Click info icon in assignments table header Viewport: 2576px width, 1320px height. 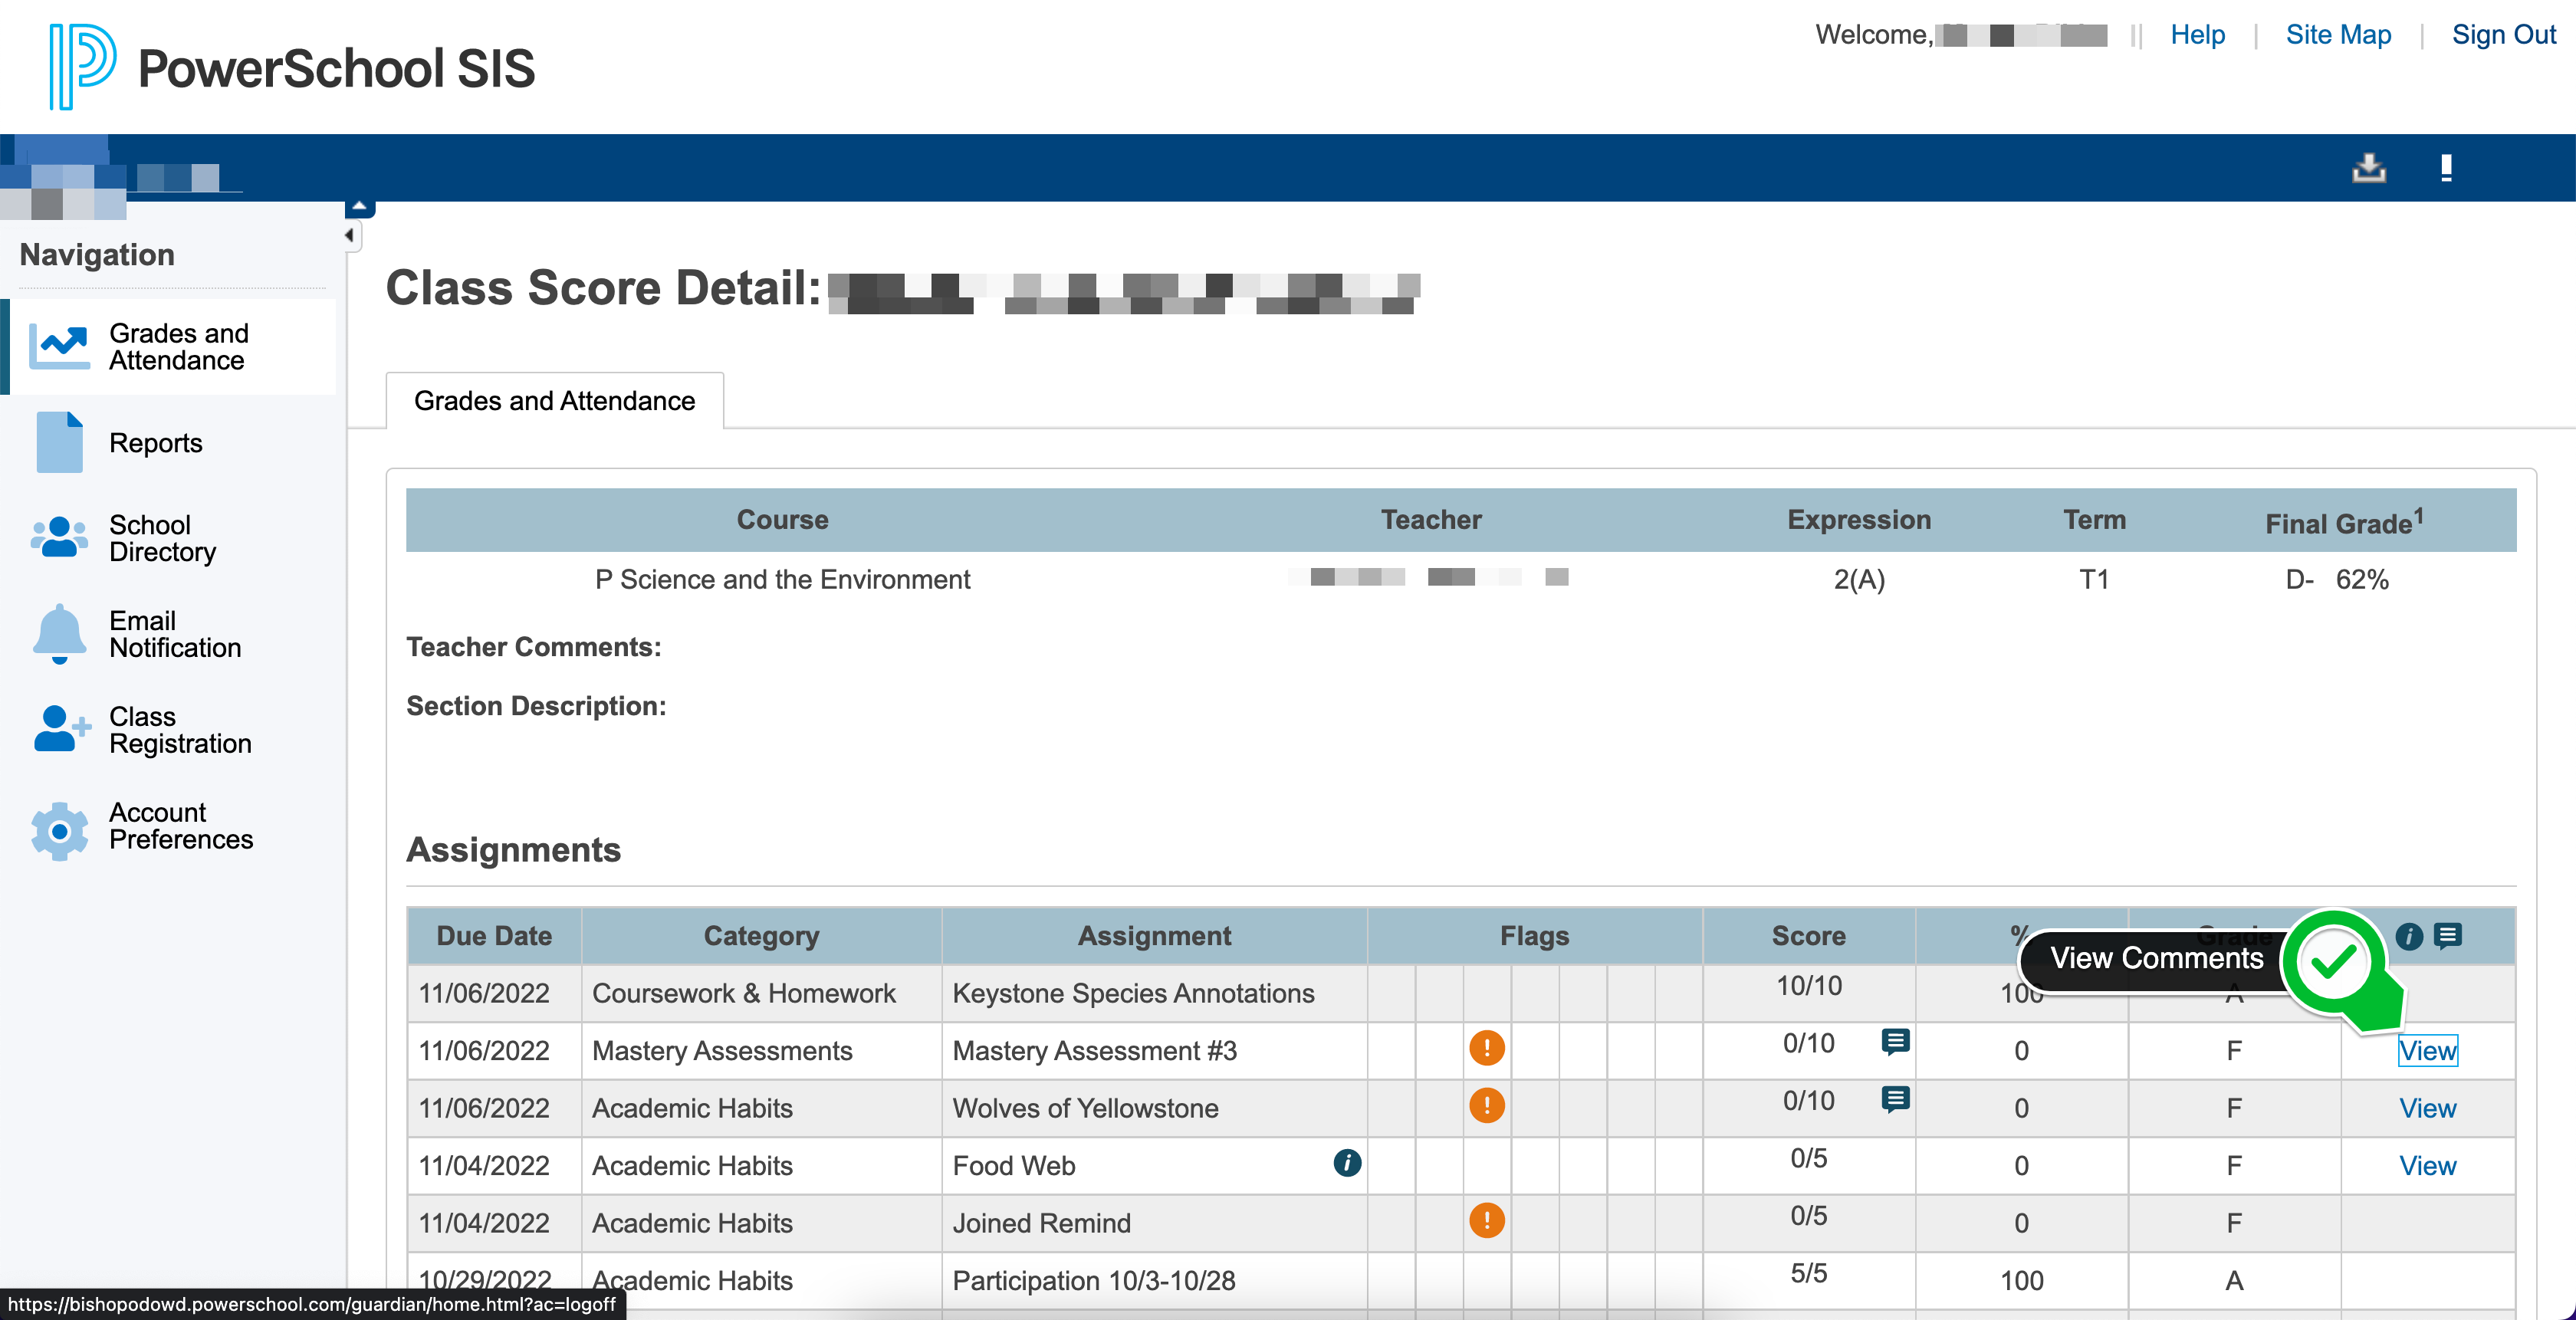pos(2409,936)
